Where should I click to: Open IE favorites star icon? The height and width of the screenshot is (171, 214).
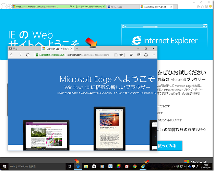[202, 6]
